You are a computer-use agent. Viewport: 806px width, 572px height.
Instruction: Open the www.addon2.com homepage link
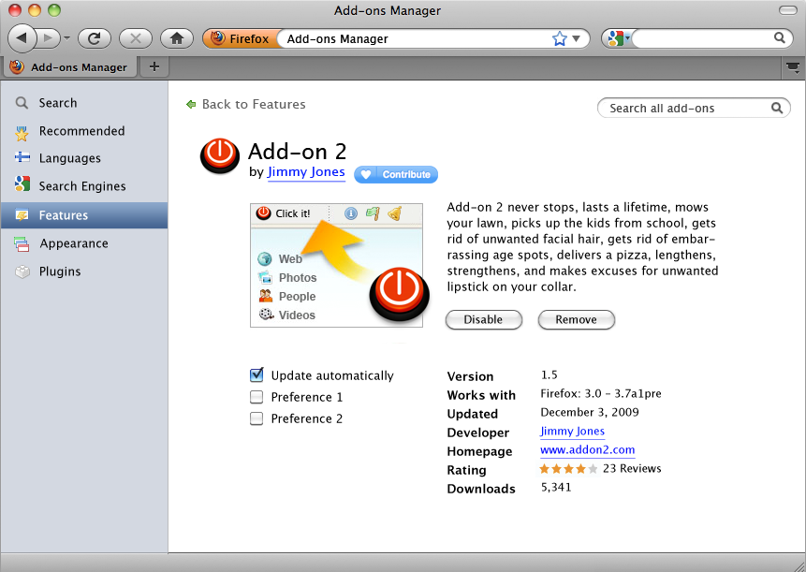click(x=588, y=449)
